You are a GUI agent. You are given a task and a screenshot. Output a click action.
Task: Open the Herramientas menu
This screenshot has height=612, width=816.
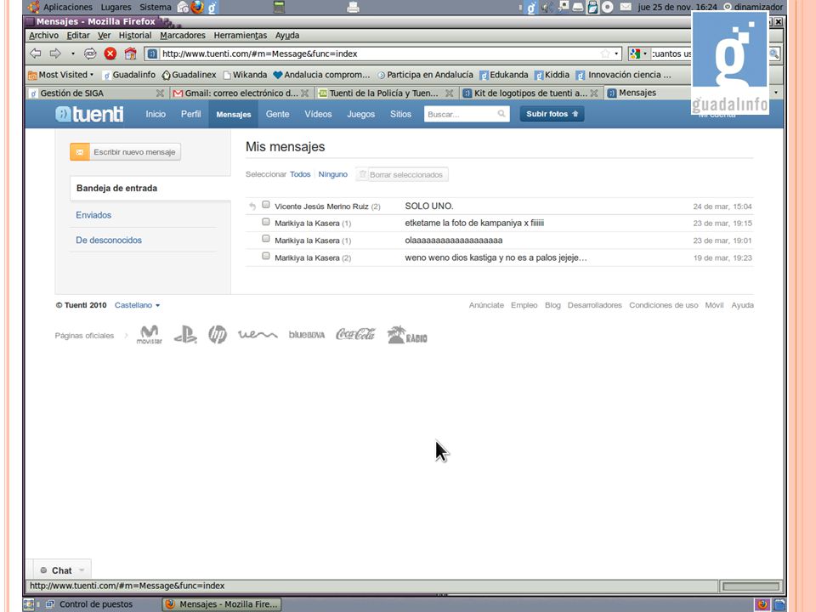tap(241, 36)
